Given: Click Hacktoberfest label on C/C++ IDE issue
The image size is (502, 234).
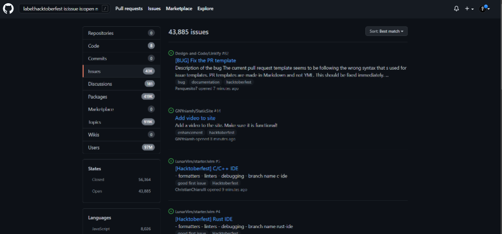Looking at the screenshot, I should point(225,183).
